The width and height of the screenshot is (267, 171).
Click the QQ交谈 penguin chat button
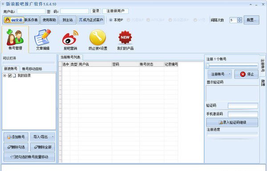[14, 20]
